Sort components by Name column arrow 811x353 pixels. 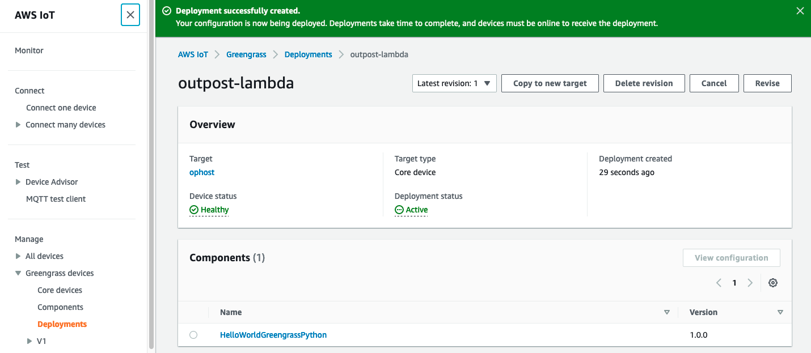coord(666,312)
